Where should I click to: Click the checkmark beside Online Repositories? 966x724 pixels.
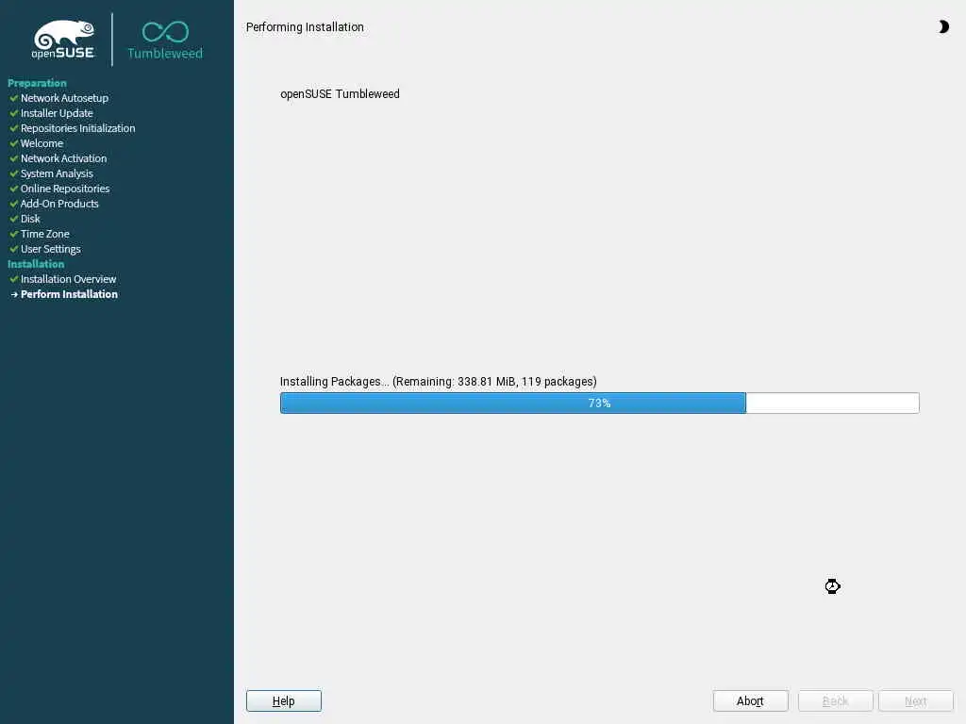coord(13,189)
